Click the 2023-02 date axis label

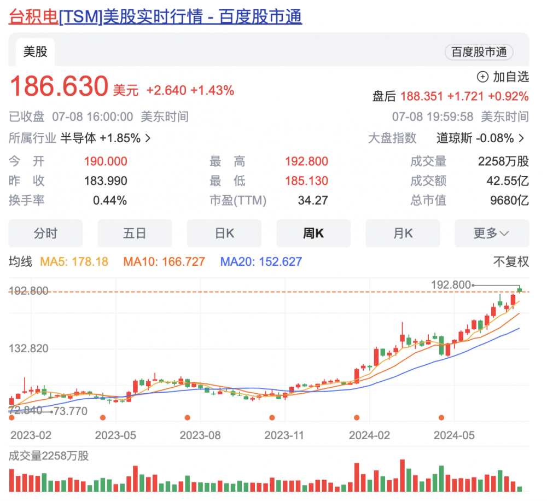tap(31, 435)
